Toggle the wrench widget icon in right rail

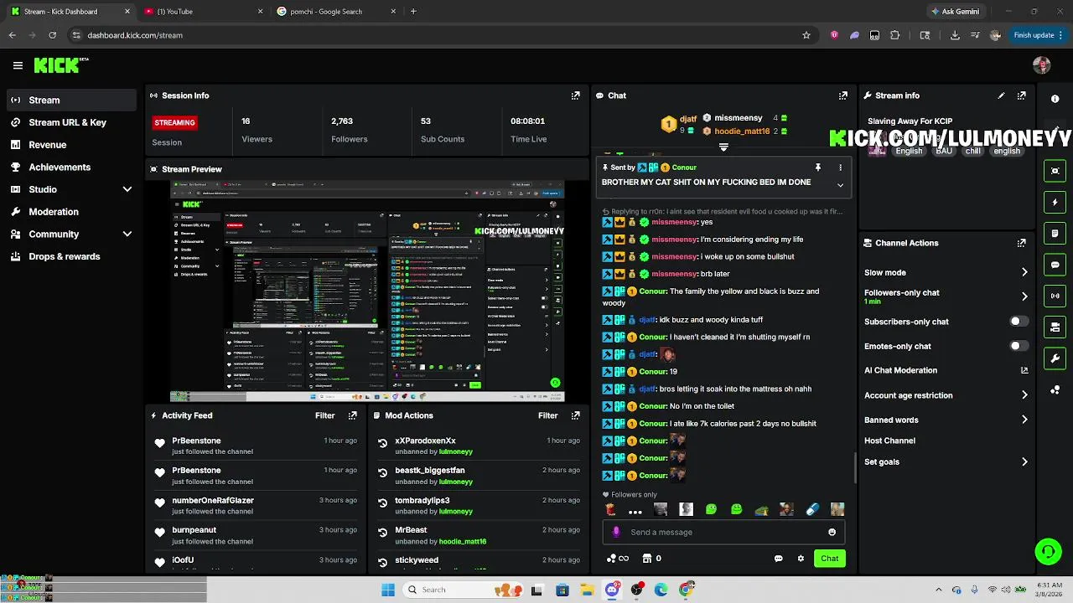point(1055,358)
